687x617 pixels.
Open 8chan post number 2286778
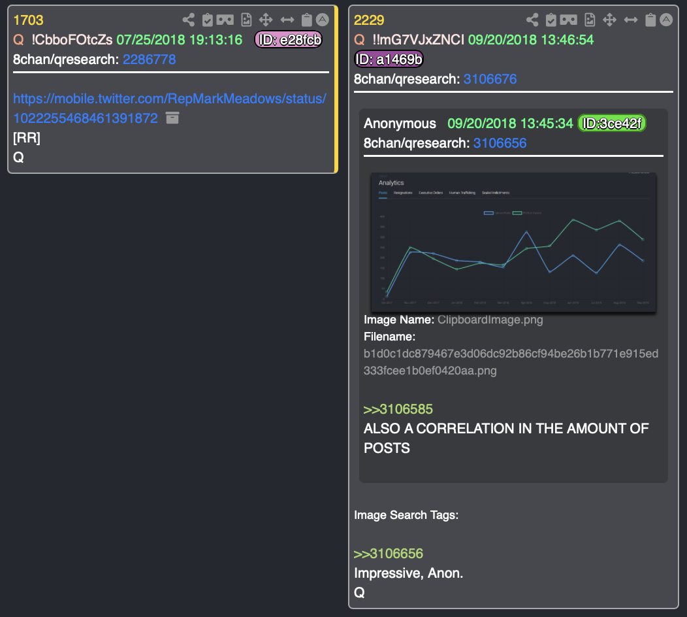pyautogui.click(x=149, y=59)
